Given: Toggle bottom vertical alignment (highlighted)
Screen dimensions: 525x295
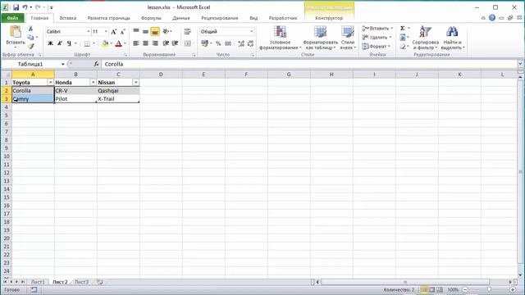Looking at the screenshot, I should click(x=155, y=32).
